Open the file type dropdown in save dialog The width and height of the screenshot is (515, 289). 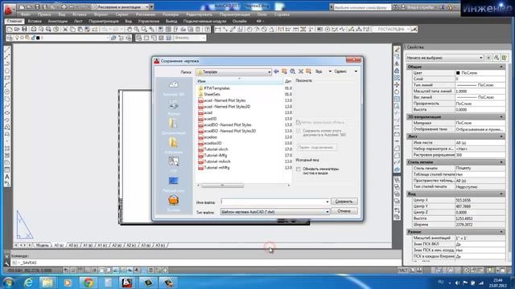point(328,212)
